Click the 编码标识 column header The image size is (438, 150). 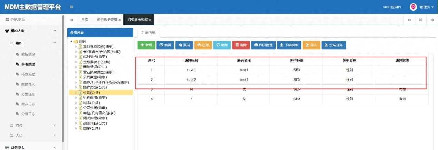click(191, 60)
